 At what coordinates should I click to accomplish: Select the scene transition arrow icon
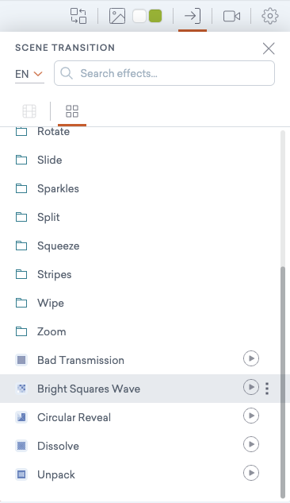[193, 16]
